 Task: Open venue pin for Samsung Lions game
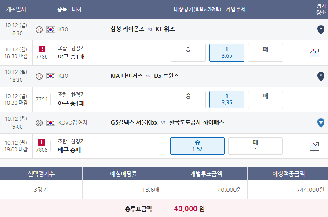point(321,29)
